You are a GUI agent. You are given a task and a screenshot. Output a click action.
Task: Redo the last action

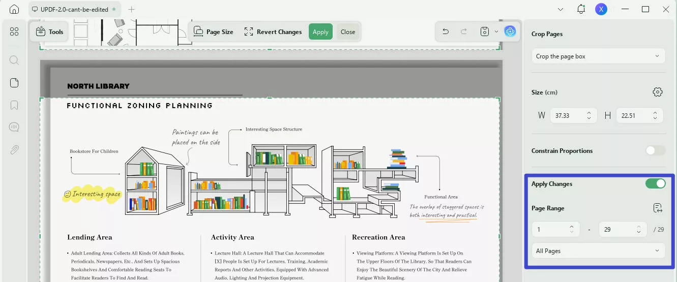pyautogui.click(x=464, y=32)
